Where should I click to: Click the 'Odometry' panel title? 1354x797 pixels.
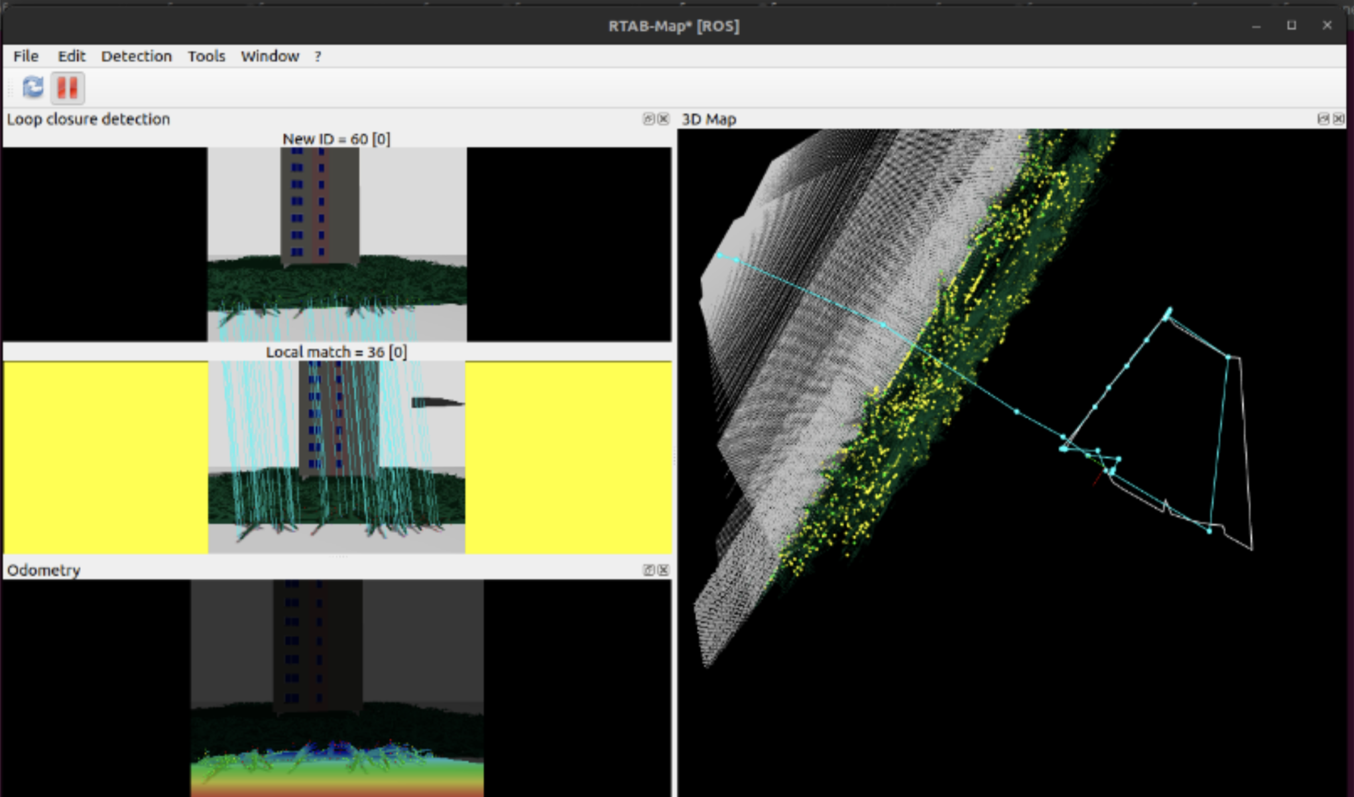pyautogui.click(x=44, y=570)
